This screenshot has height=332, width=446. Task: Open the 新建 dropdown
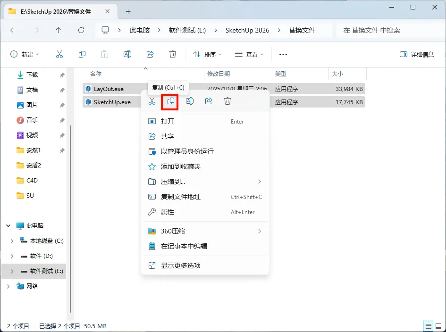(x=25, y=54)
